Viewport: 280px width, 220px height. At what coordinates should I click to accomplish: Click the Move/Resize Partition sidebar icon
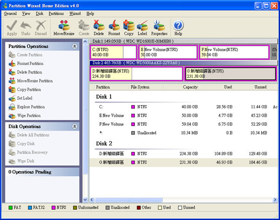coord(12,81)
